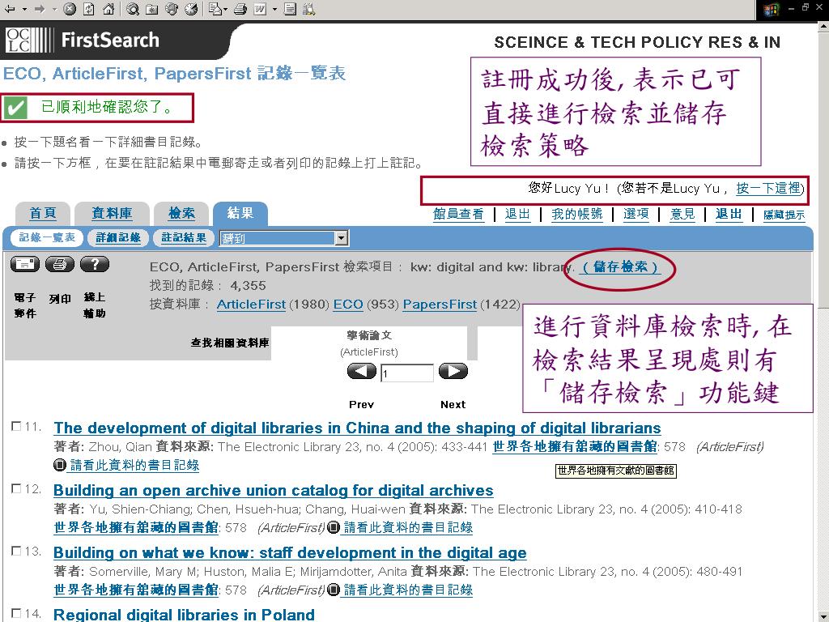Open 線上輔助 question mark help icon

(x=95, y=264)
